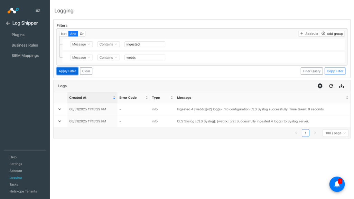Click the Clear button
Viewport: 354px width, 199px height.
[x=86, y=71]
